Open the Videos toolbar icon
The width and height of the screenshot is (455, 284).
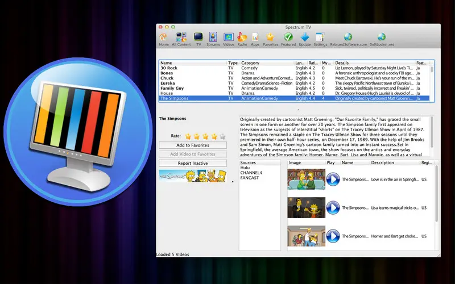pos(229,37)
